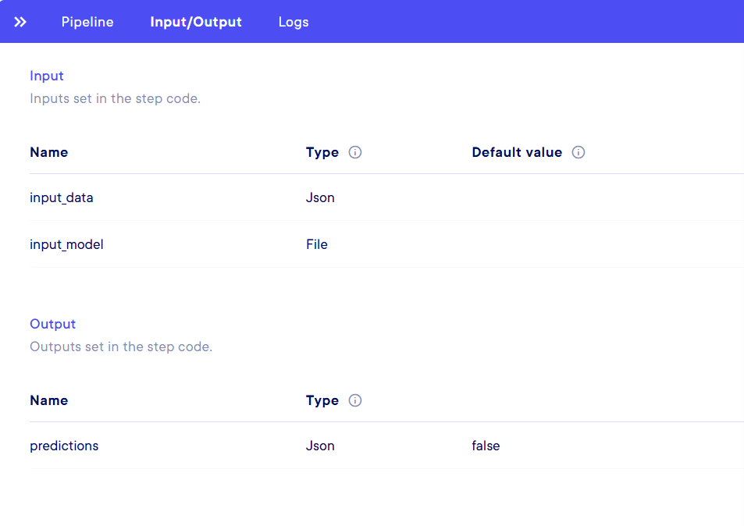Click 'Inputs set in the step code.' description
The height and width of the screenshot is (526, 744).
pyautogui.click(x=116, y=98)
